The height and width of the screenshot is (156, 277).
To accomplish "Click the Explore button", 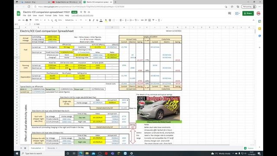I will 249,148.
